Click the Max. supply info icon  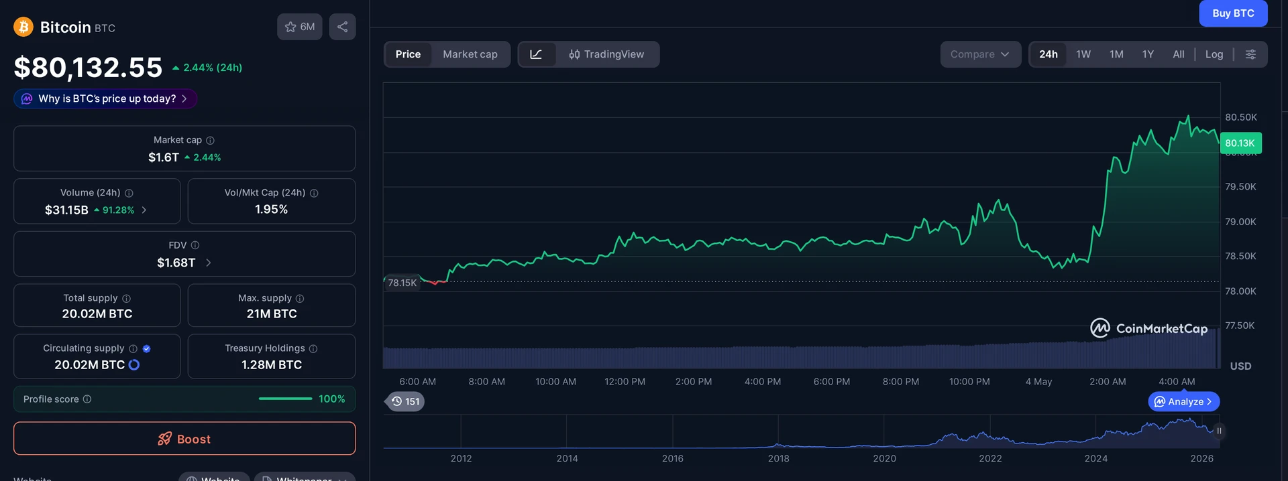coord(300,298)
